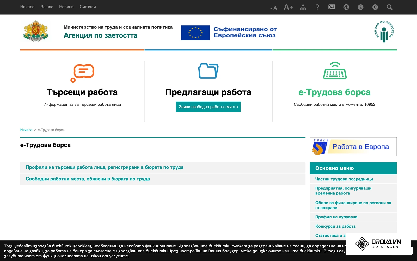Open help via the question mark icon
Screen dimensions: 417x261
(317, 7)
